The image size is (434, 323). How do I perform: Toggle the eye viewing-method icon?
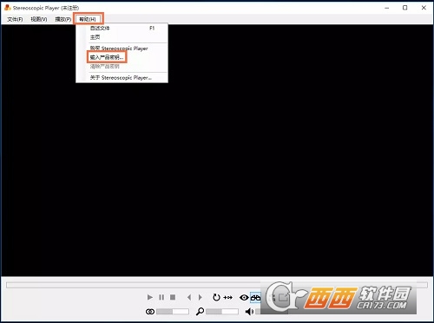244,297
